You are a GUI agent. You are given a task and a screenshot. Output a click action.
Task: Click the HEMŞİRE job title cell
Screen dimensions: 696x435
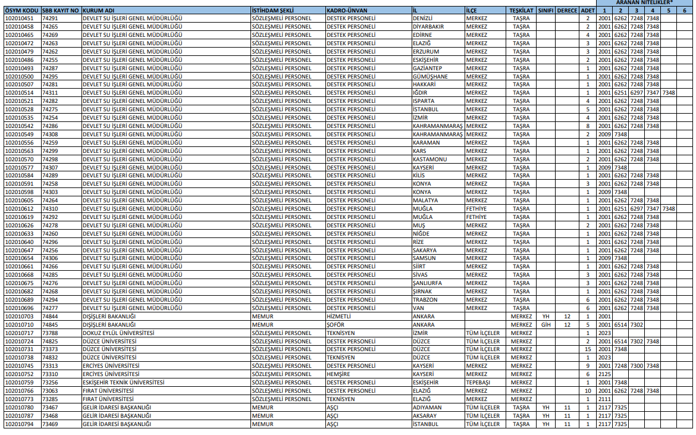[x=368, y=374]
